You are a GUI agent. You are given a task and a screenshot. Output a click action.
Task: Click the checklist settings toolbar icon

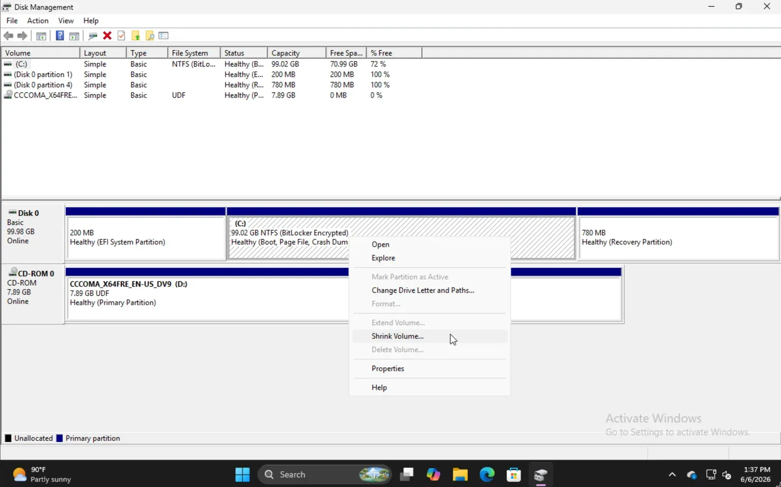click(164, 36)
